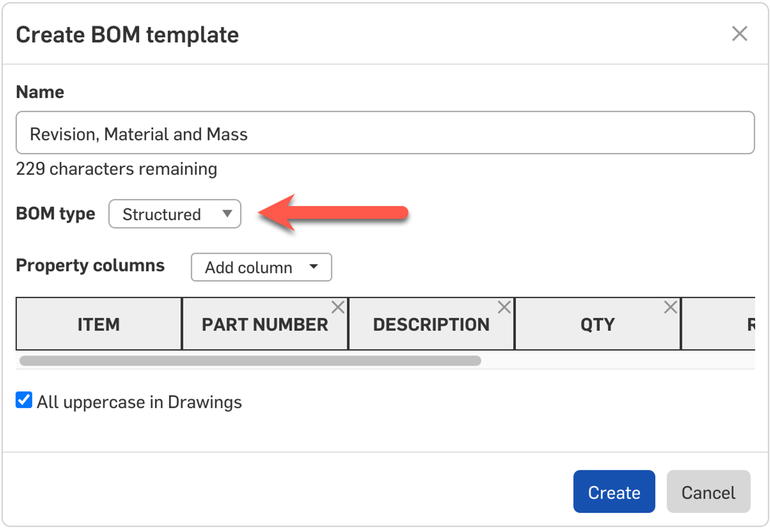The width and height of the screenshot is (770, 528).
Task: Close the Create BOM template dialog
Action: pyautogui.click(x=739, y=34)
